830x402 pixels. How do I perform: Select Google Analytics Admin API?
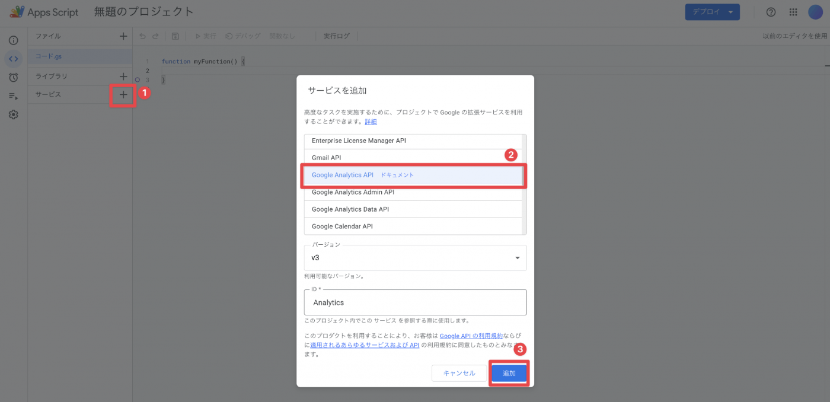coord(413,192)
